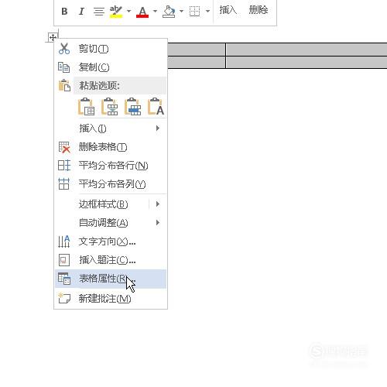Screen dimensions: 387x387
Task: Choose 删除表格(T) menu entry
Action: [x=111, y=147]
